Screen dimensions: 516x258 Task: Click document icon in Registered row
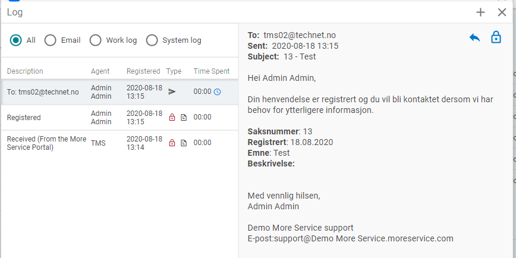[184, 118]
